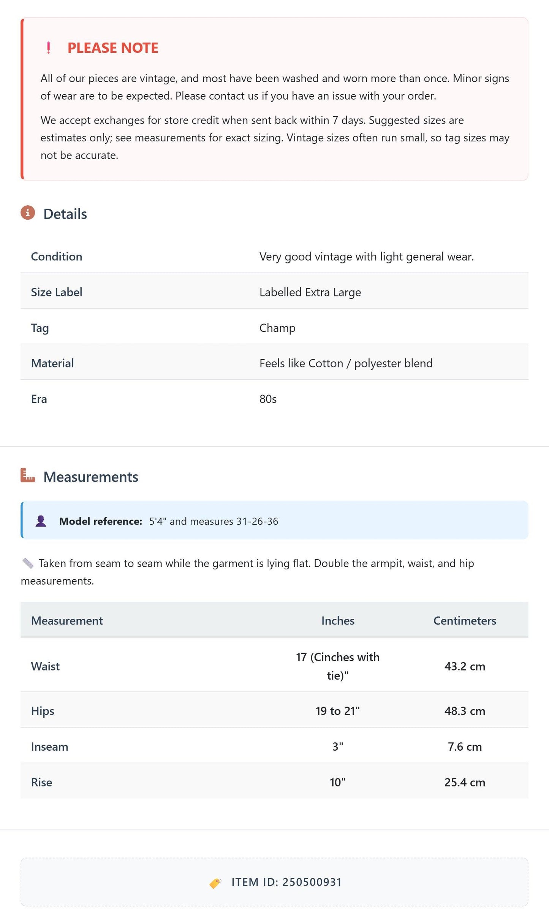Select the PLEASE NOTE heading
549x924 pixels.
click(113, 48)
